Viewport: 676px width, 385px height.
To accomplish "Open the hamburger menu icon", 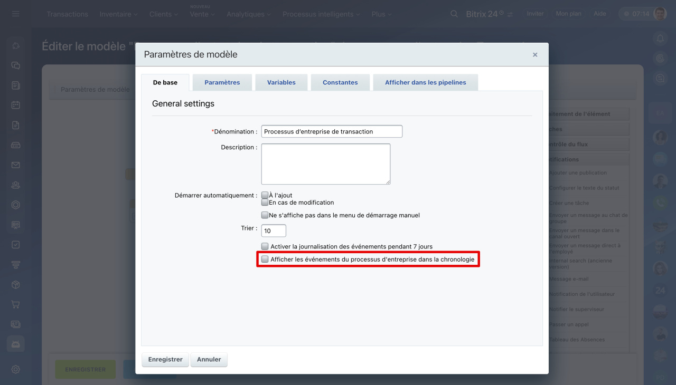I will [15, 14].
